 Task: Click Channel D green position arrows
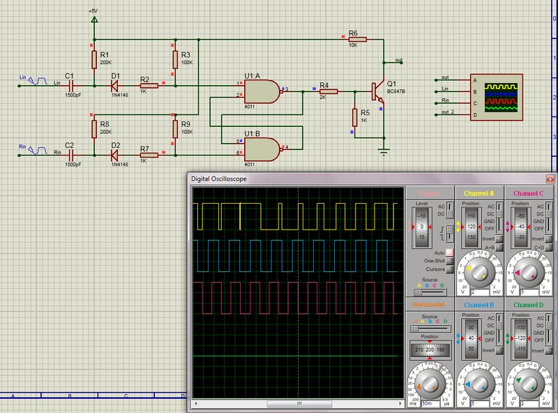[x=508, y=338]
